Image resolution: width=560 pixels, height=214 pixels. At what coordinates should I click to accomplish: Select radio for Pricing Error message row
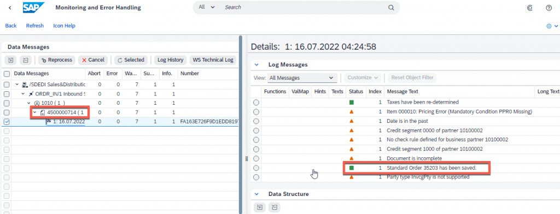pos(256,111)
